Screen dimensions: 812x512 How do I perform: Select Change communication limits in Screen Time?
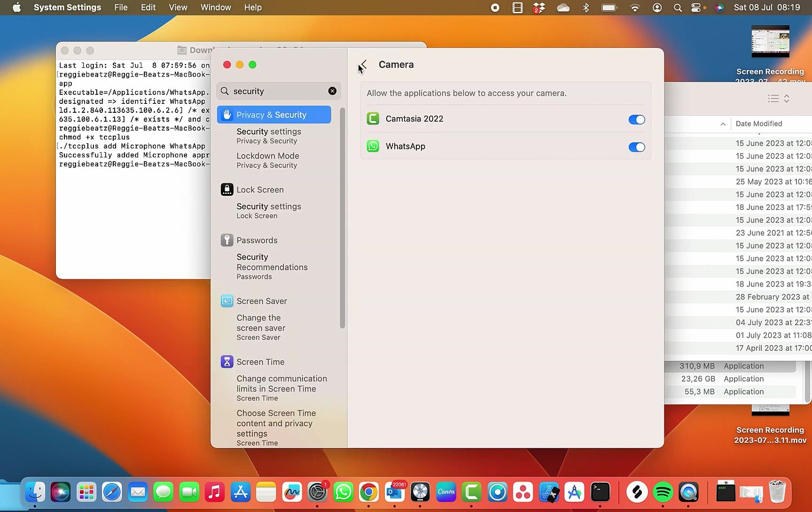pyautogui.click(x=281, y=388)
